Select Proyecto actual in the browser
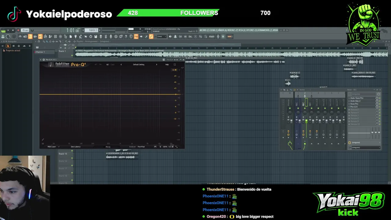Viewport: 391px width, 220px height. 13,50
